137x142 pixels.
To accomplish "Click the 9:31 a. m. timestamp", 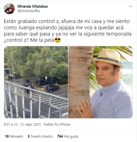I will pyautogui.click(x=11, y=124).
